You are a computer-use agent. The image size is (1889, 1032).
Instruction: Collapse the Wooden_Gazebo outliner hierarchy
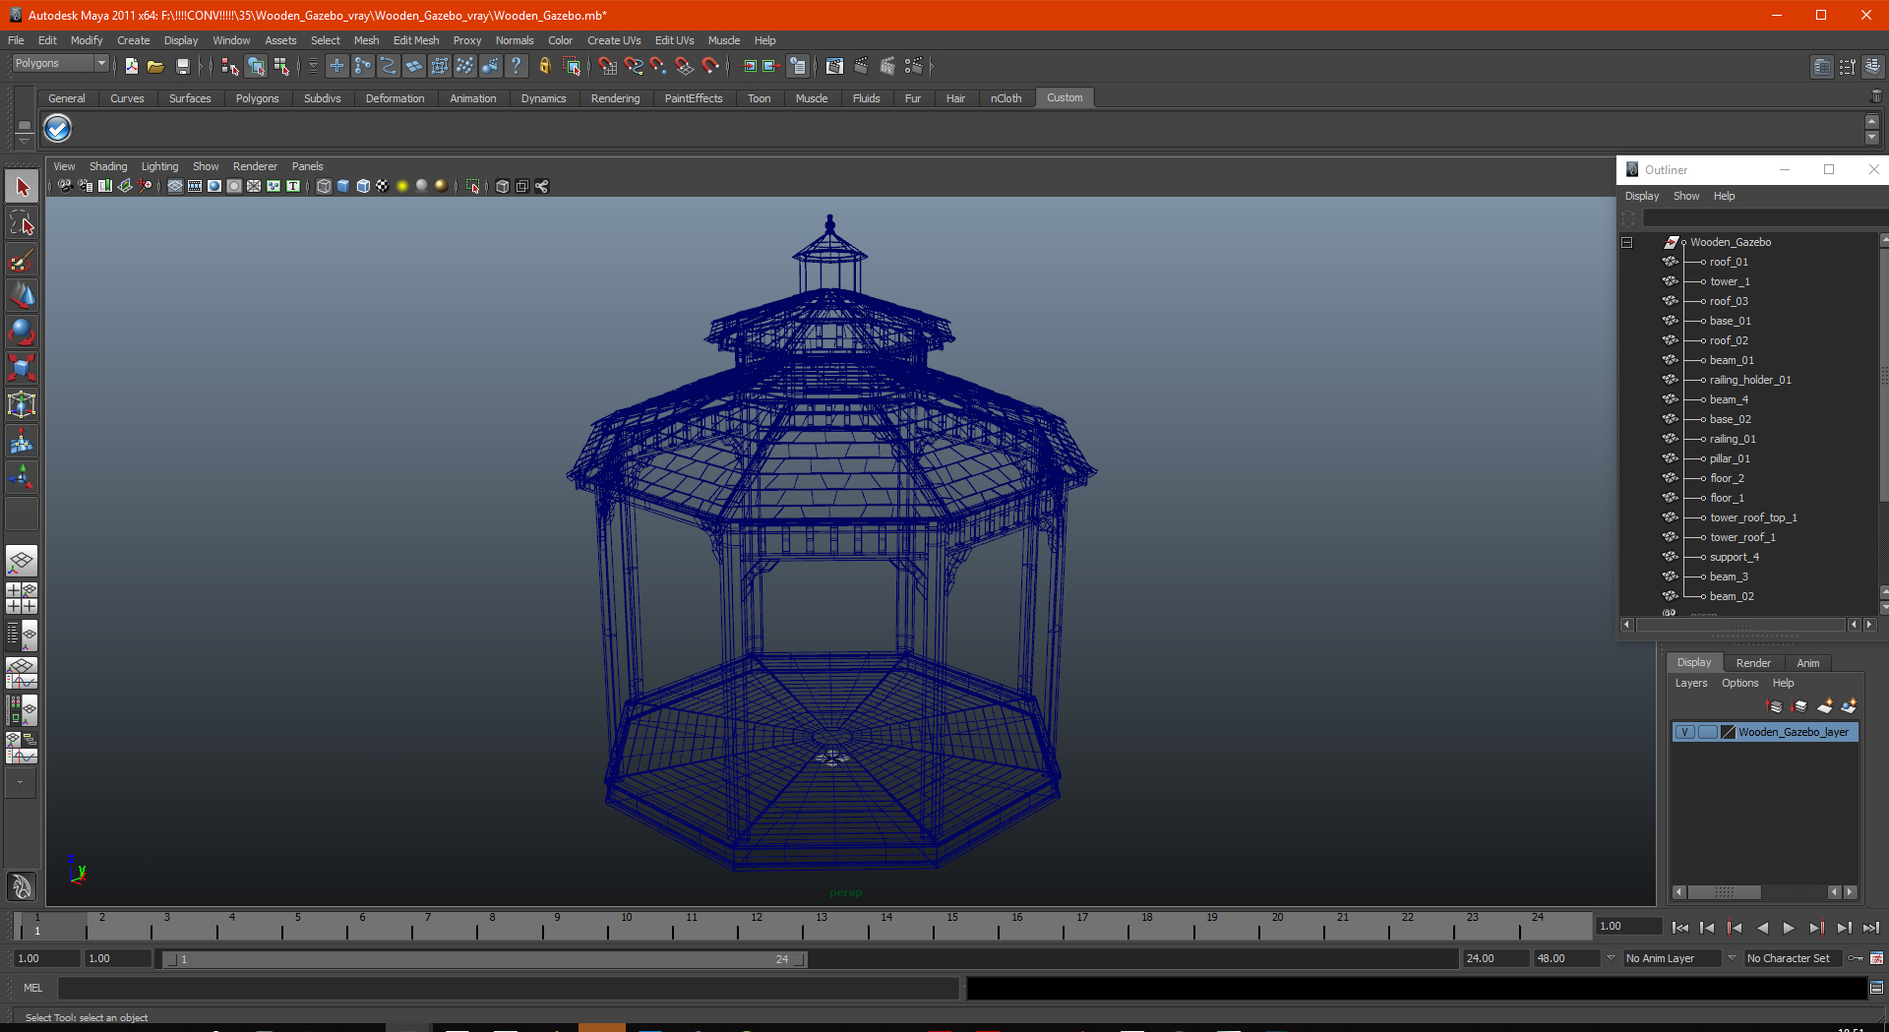point(1626,242)
